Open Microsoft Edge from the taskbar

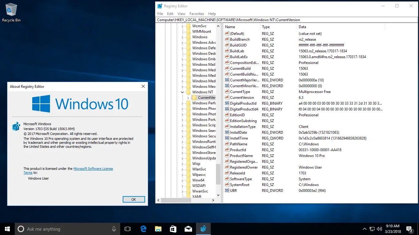point(143,229)
